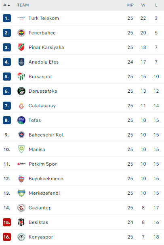Click the Bursaspor green striped crest
This screenshot has height=245, width=164.
tap(21, 77)
